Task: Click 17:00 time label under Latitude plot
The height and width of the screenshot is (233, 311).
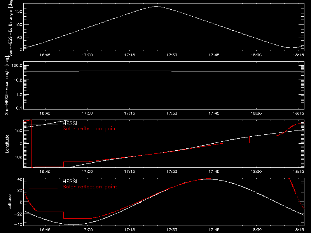Action: pyautogui.click(x=87, y=230)
